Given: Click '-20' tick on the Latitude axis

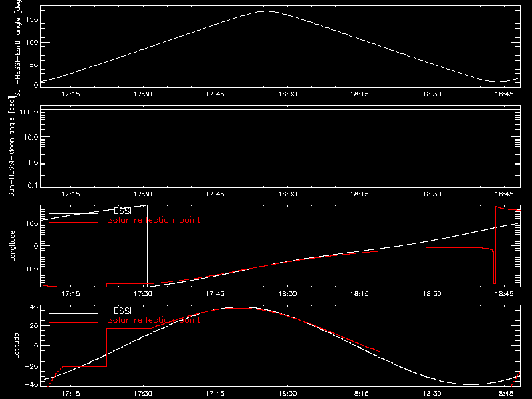Looking at the screenshot, I should (31, 366).
